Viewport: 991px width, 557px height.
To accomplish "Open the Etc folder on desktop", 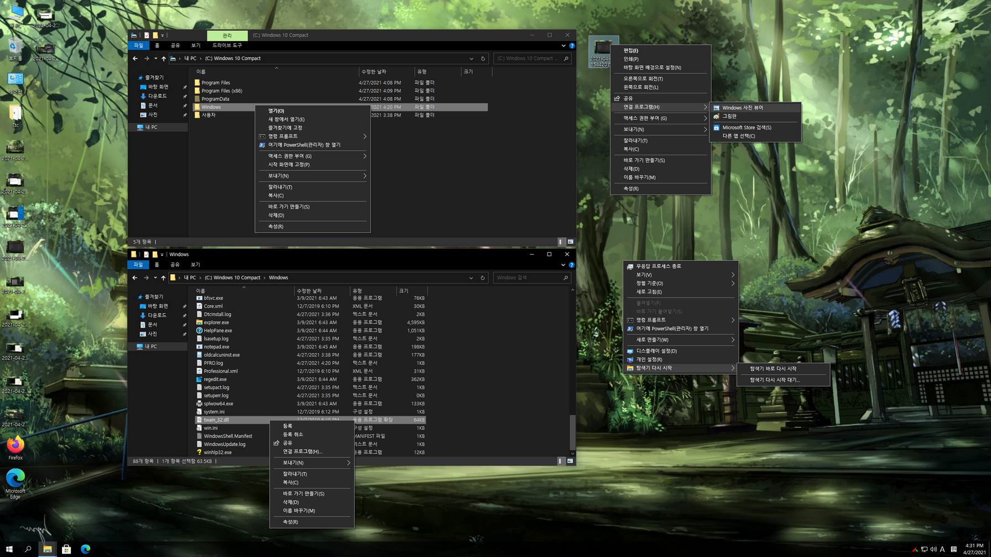I will pos(15,116).
